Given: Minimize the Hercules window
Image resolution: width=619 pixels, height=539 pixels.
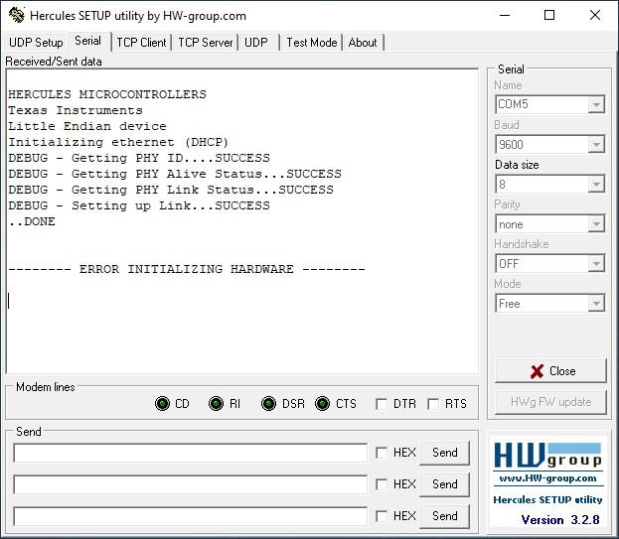Looking at the screenshot, I should (505, 15).
